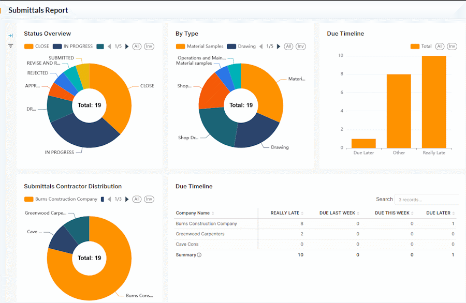Open the filter icon in left sidebar
The height and width of the screenshot is (303, 466).
point(11,46)
